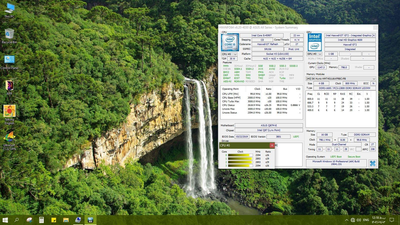
Task: Close the CPU #0 clock popup
Action: [272, 145]
